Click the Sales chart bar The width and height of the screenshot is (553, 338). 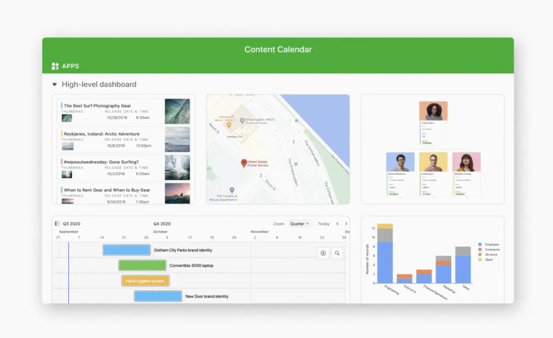[463, 265]
